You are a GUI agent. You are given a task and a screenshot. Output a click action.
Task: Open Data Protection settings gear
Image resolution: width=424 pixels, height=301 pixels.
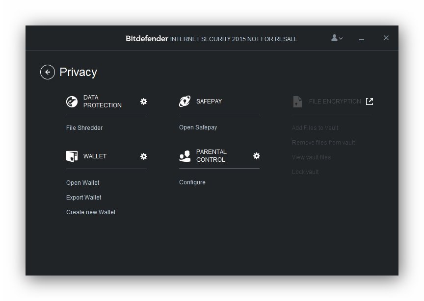coord(144,101)
